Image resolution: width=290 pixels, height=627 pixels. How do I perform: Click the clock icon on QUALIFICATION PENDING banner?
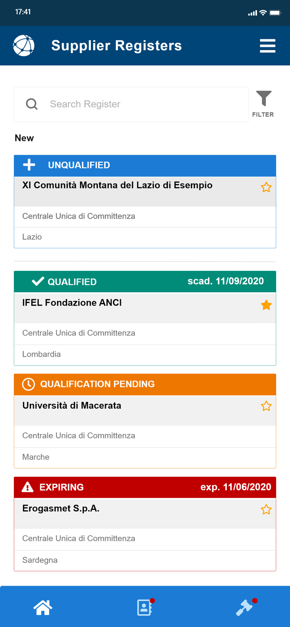point(28,384)
